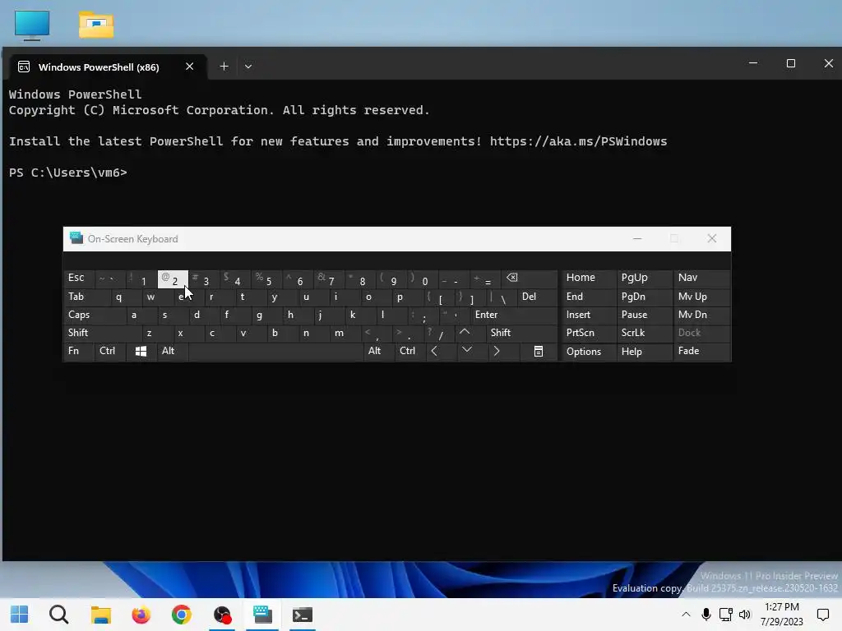Open the network tray icon
Viewport: 842px width, 631px height.
(x=726, y=615)
